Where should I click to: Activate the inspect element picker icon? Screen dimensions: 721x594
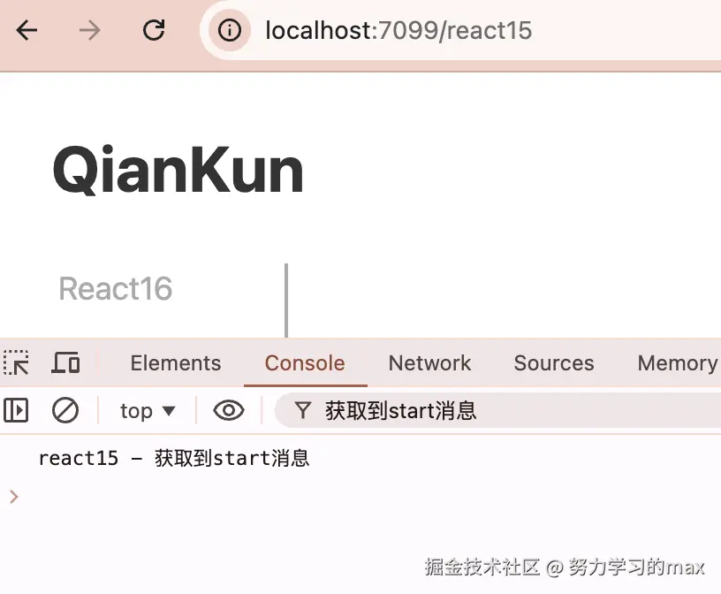(17, 363)
